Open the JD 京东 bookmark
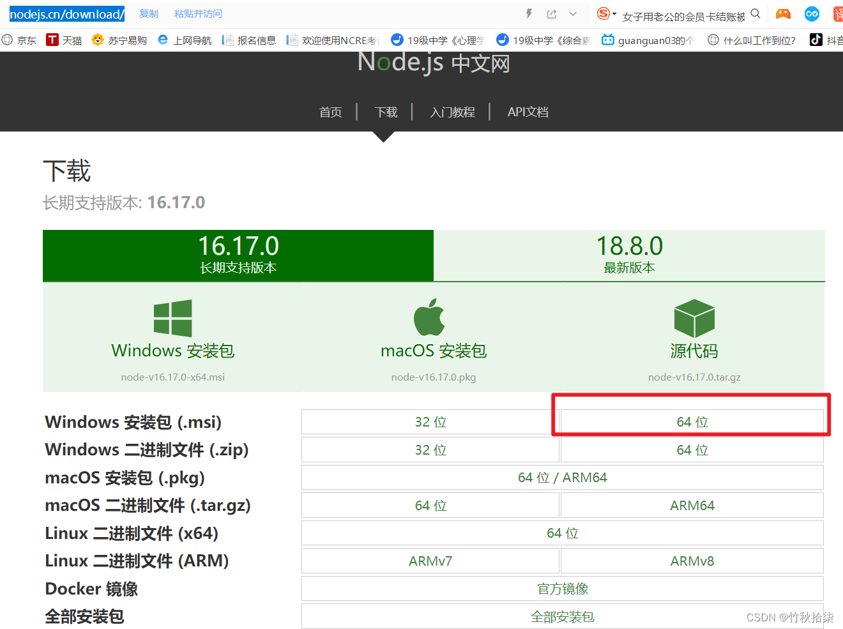The height and width of the screenshot is (629, 843). click(19, 40)
